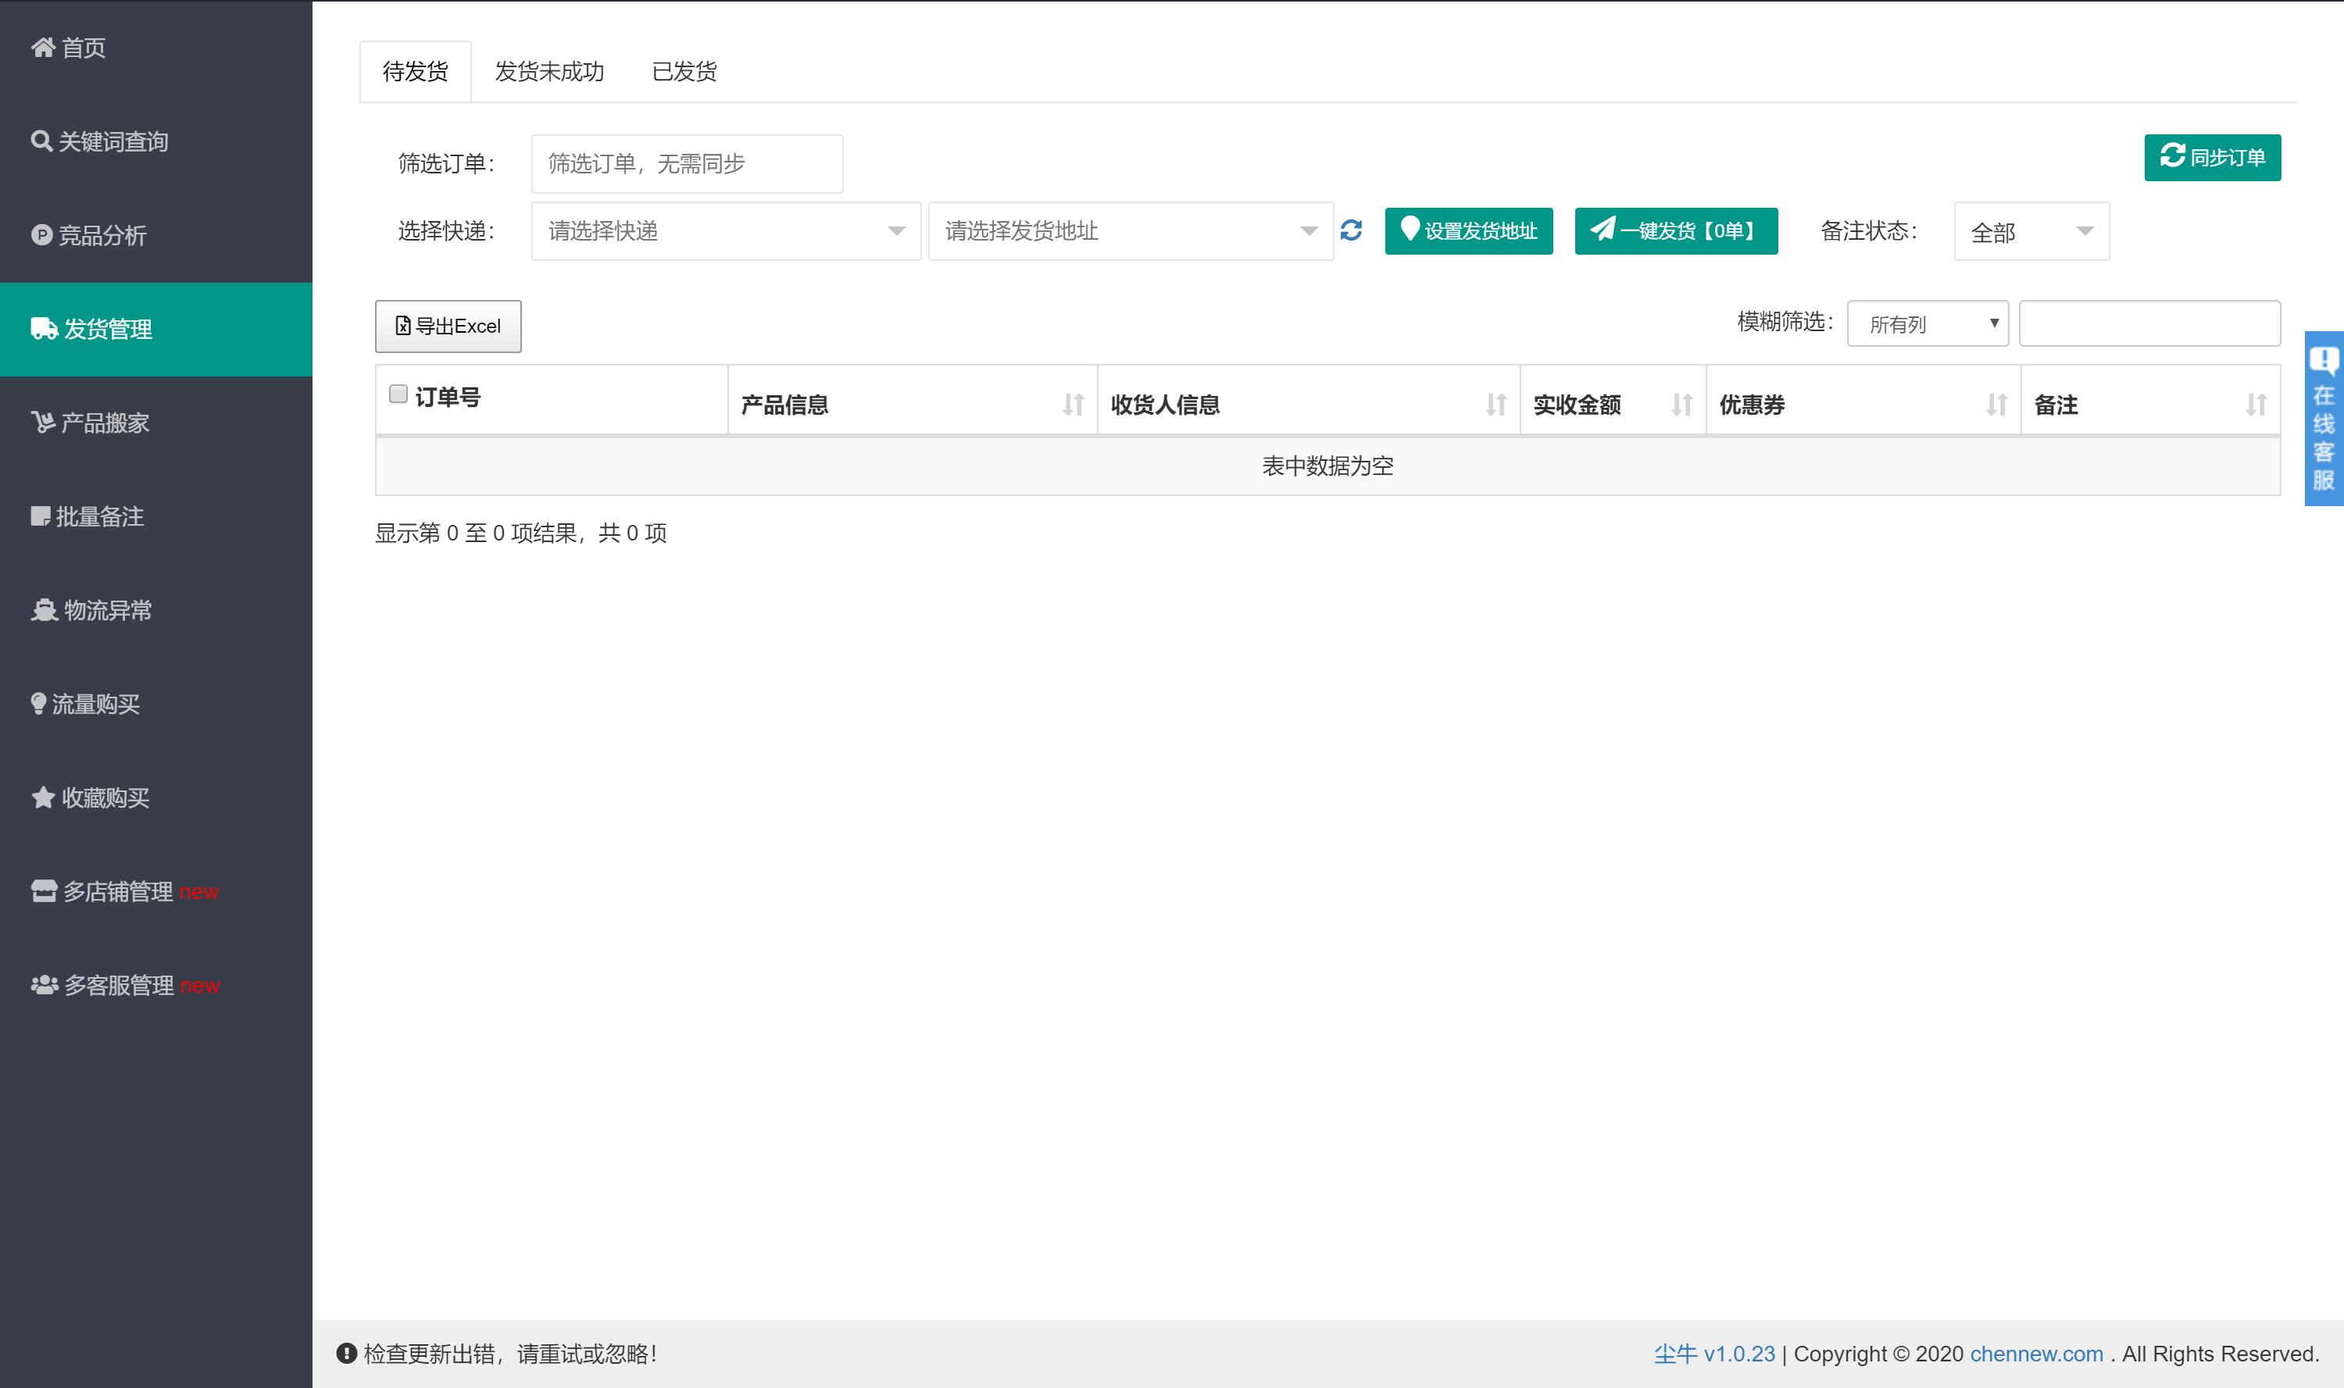Click the users icon beside 多客服管理

point(44,985)
